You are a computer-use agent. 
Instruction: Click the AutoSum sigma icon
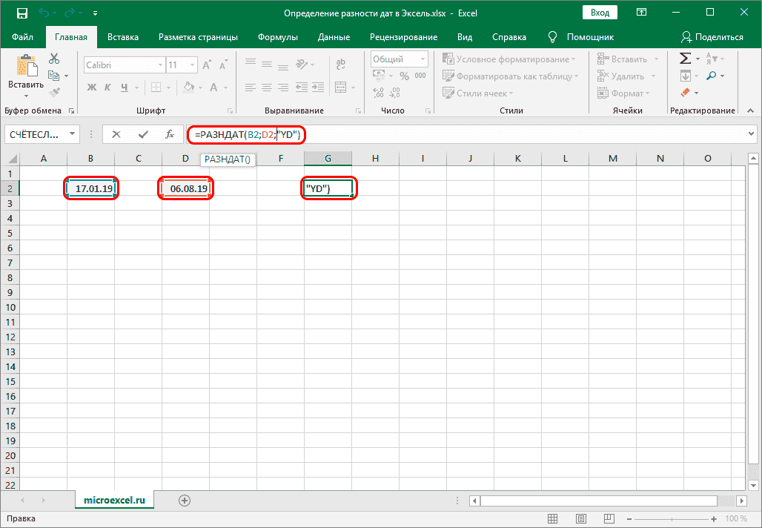685,59
